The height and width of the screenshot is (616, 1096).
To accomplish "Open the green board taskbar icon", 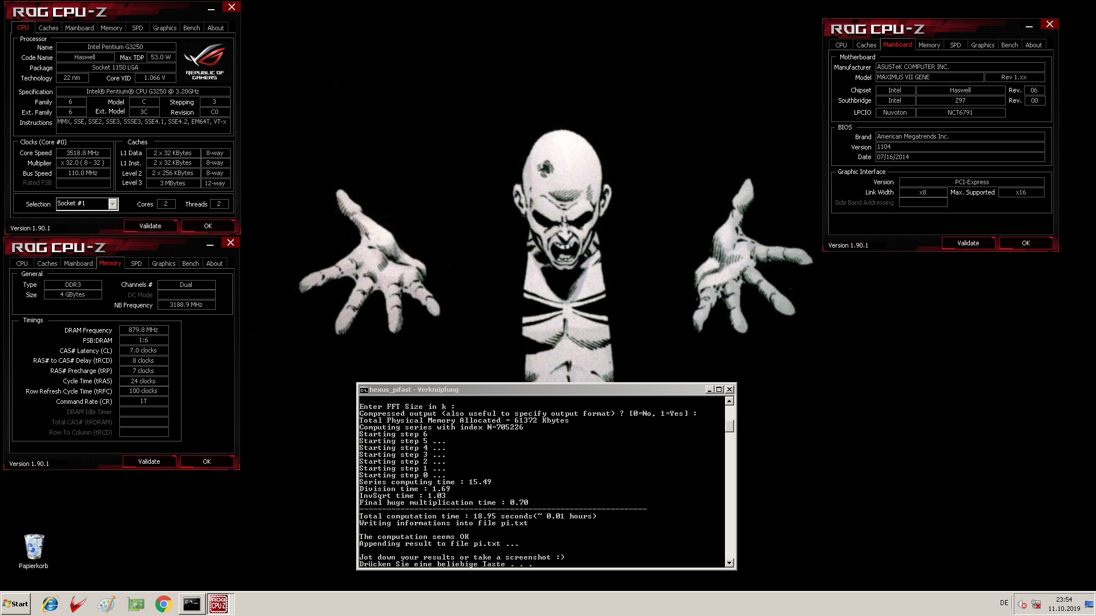I will coord(136,604).
